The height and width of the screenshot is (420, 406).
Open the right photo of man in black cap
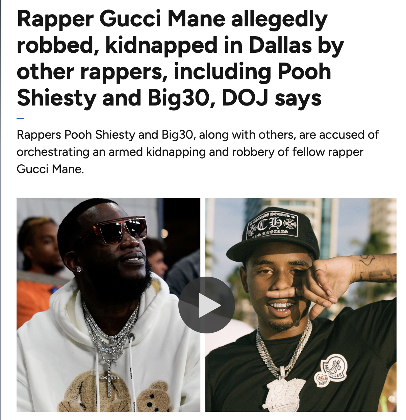pyautogui.click(x=301, y=305)
